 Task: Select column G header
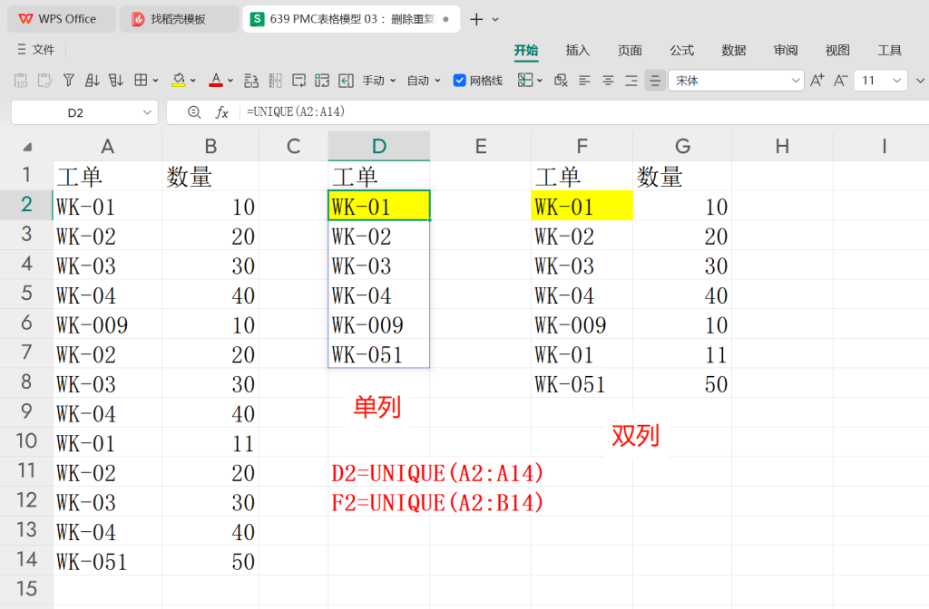[x=682, y=146]
